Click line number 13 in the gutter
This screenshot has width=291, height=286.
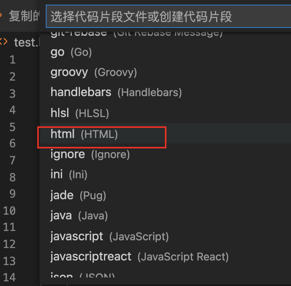9,261
